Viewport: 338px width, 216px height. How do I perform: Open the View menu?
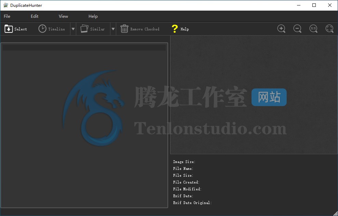[63, 16]
